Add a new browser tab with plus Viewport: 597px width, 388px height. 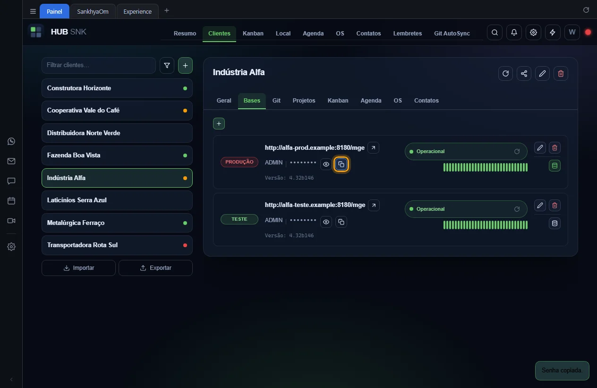pyautogui.click(x=167, y=11)
